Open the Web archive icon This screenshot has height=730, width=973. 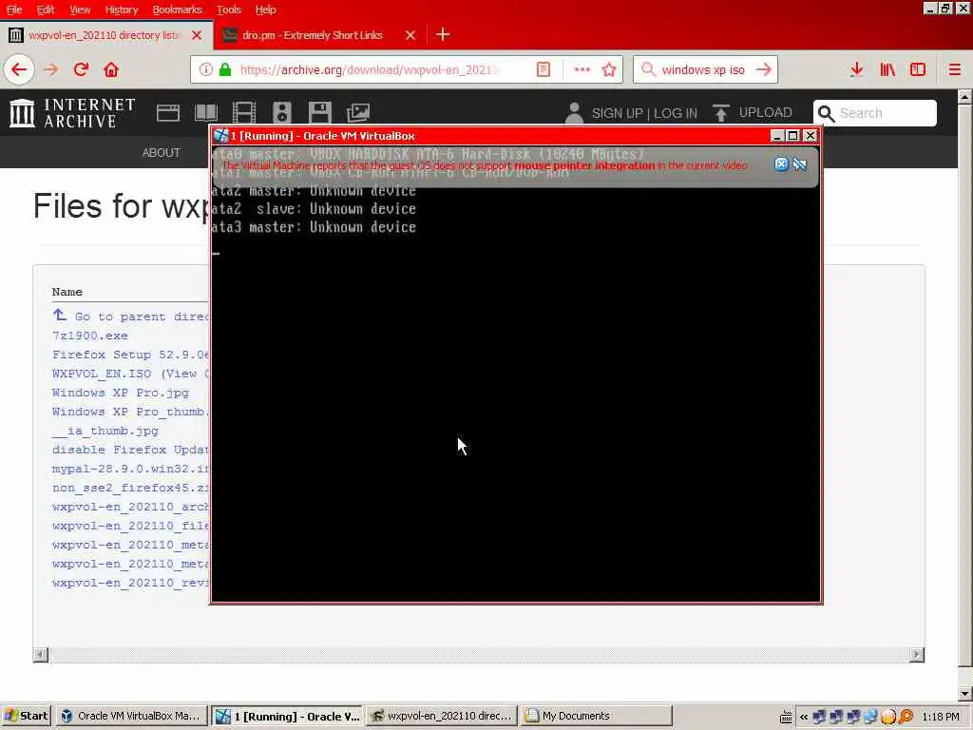tap(167, 113)
